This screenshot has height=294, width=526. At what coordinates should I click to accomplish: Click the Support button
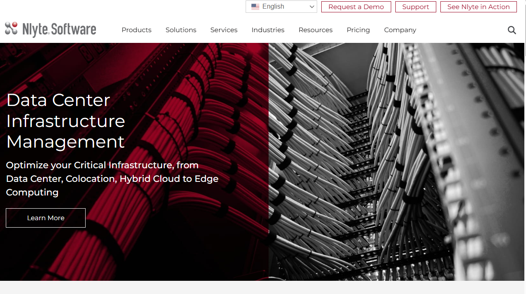coord(416,7)
